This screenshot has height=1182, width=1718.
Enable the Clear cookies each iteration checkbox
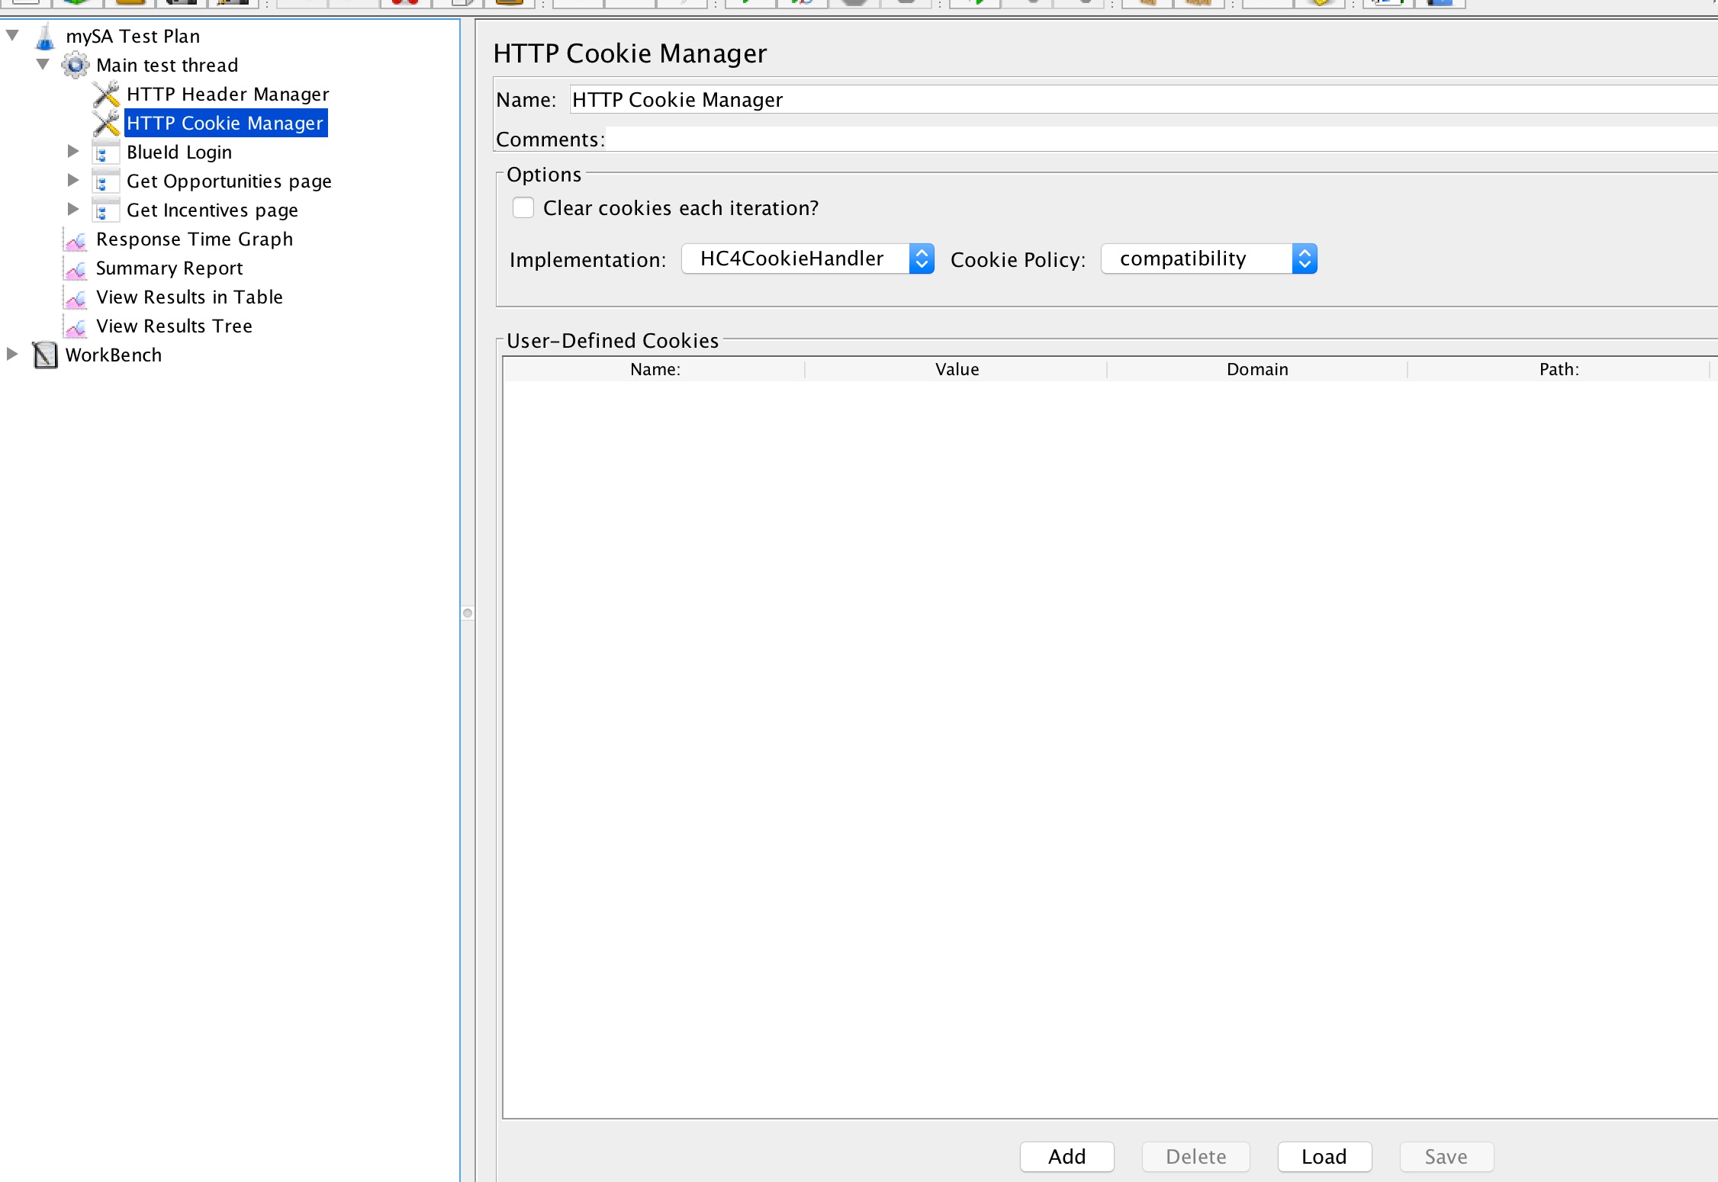coord(524,207)
